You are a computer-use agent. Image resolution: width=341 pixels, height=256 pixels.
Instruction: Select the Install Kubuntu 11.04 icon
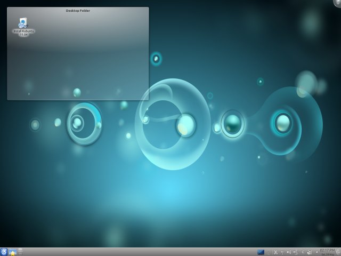pos(23,23)
